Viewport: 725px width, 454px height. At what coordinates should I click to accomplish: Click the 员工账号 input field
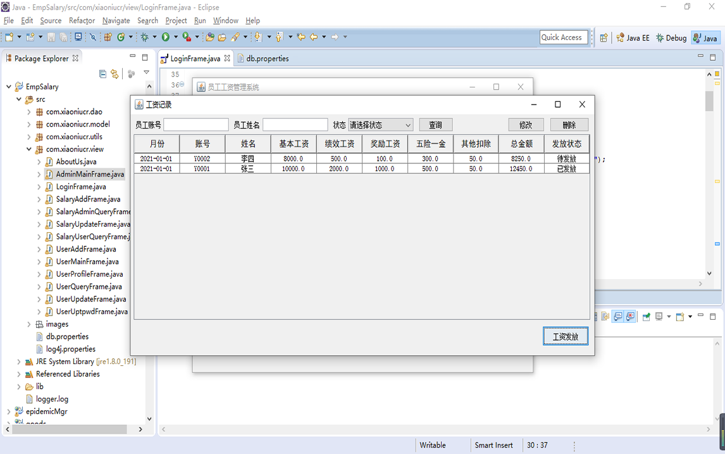point(196,125)
